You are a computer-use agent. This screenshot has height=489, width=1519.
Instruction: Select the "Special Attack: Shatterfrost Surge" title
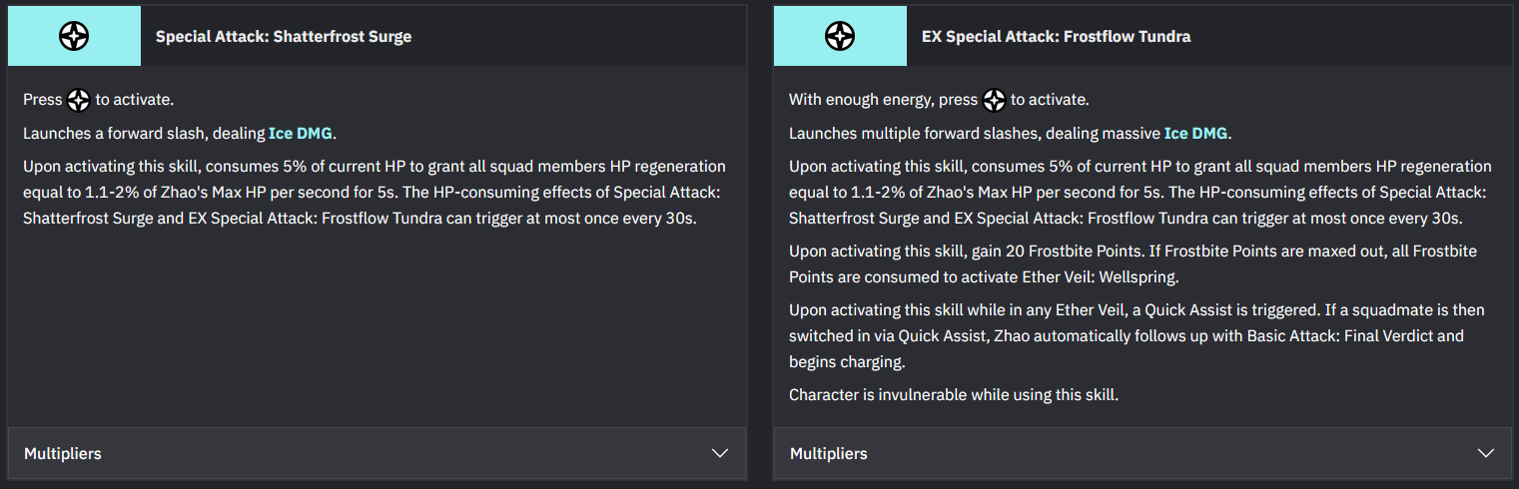284,37
